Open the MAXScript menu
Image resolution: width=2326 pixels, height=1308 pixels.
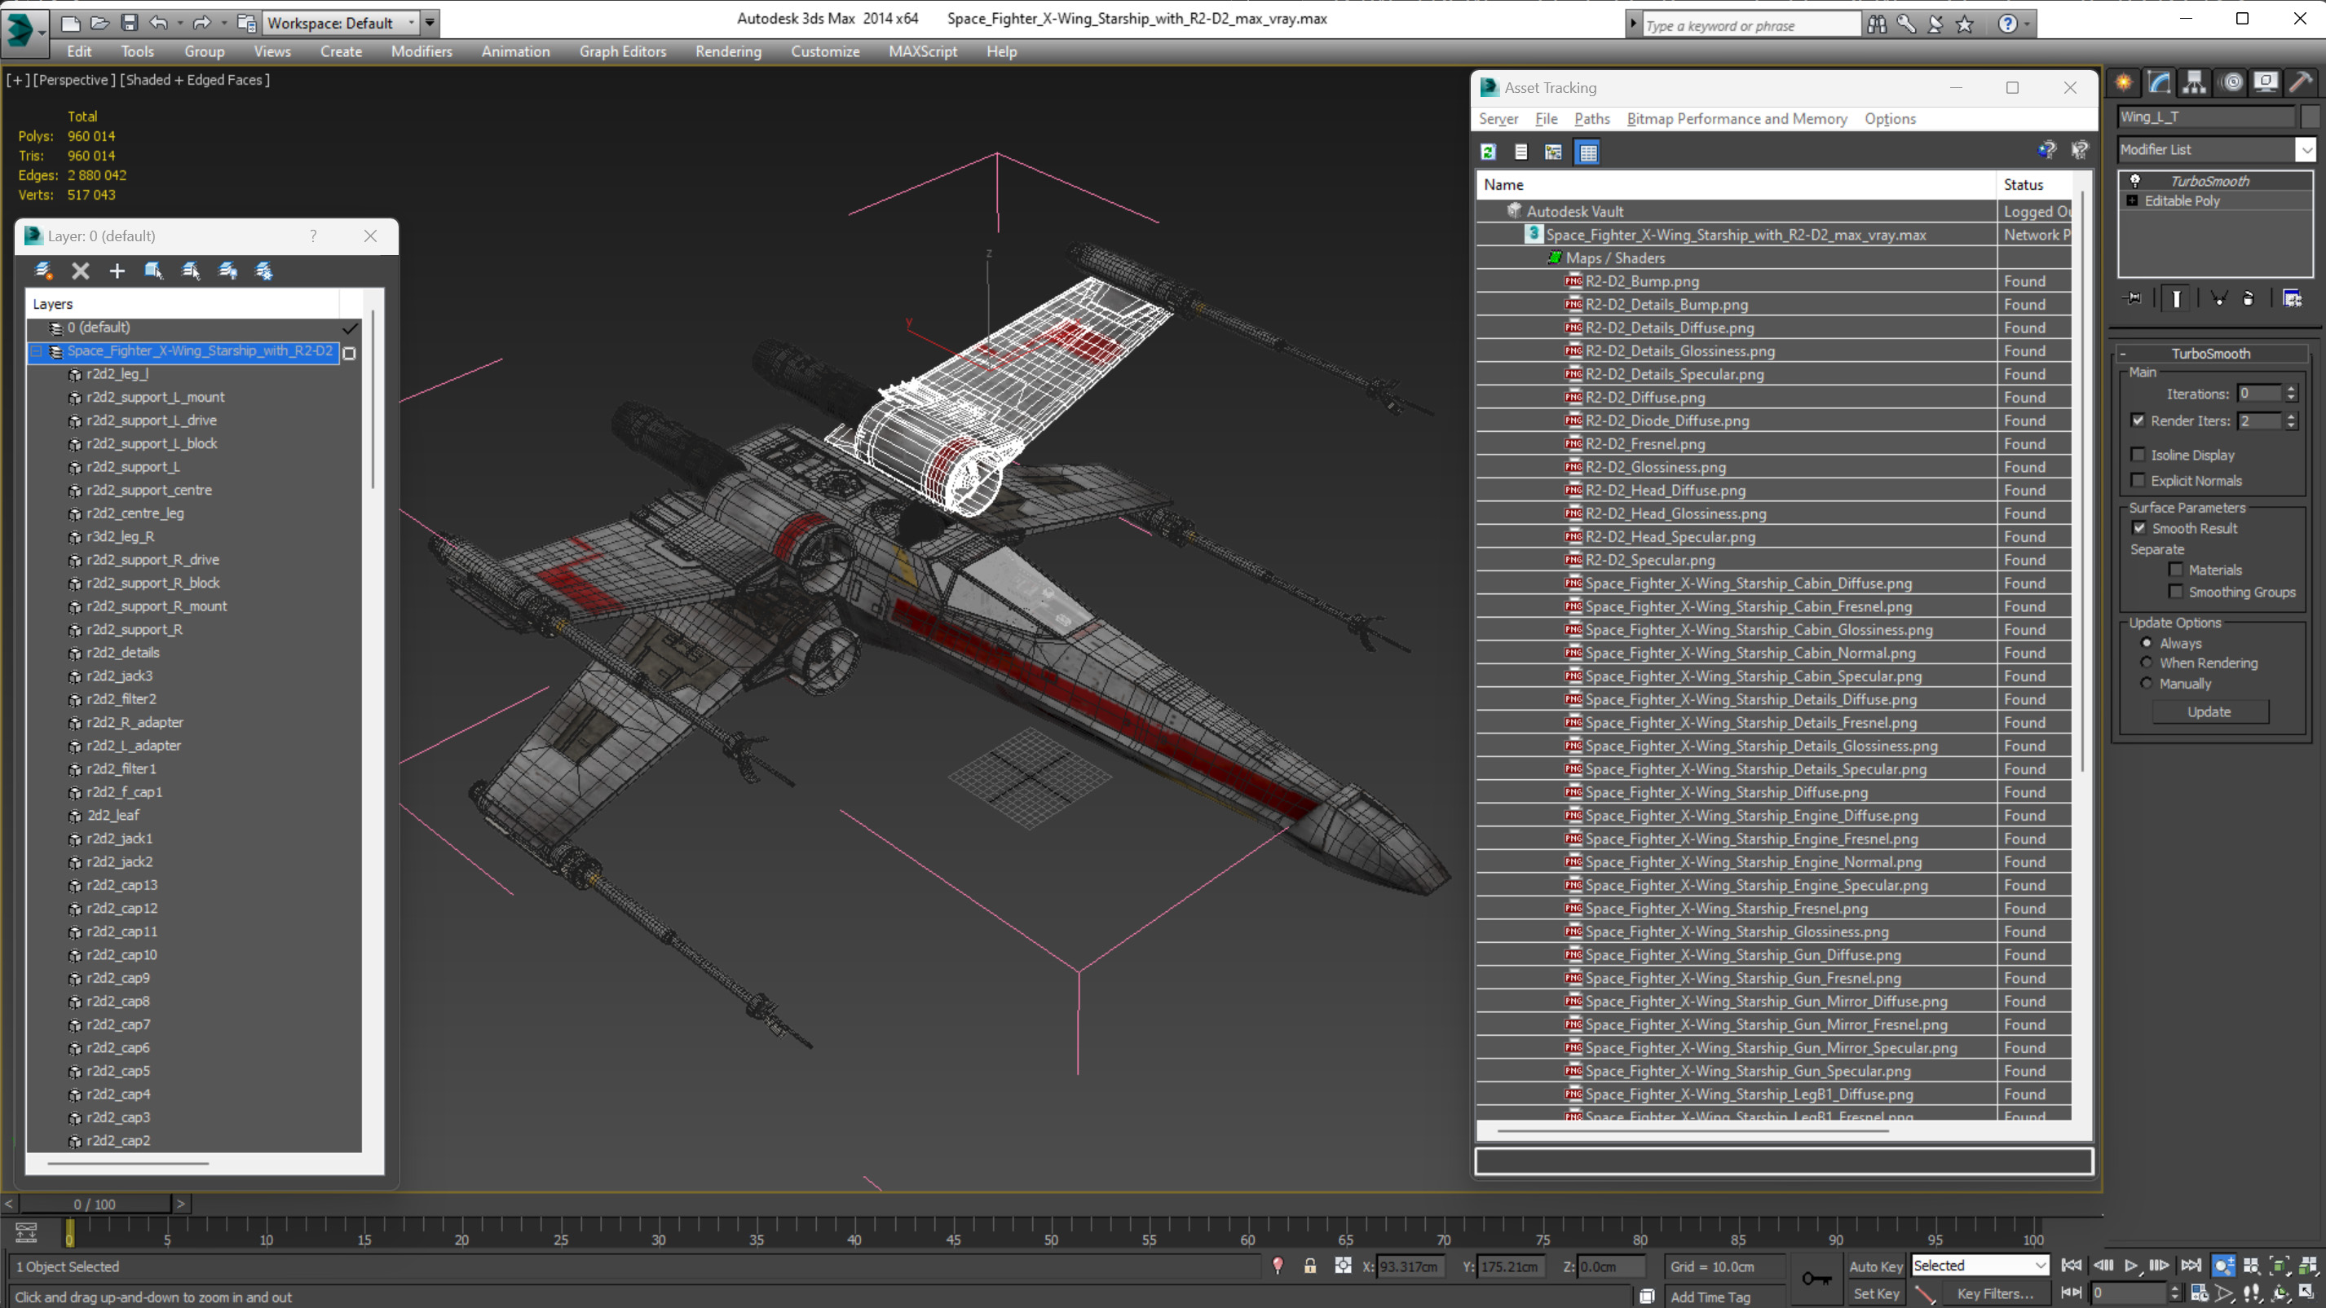pyautogui.click(x=922, y=51)
